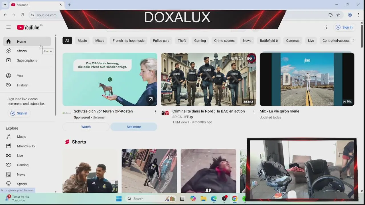Select the News filter chip
This screenshot has height=205, width=365.
[247, 41]
